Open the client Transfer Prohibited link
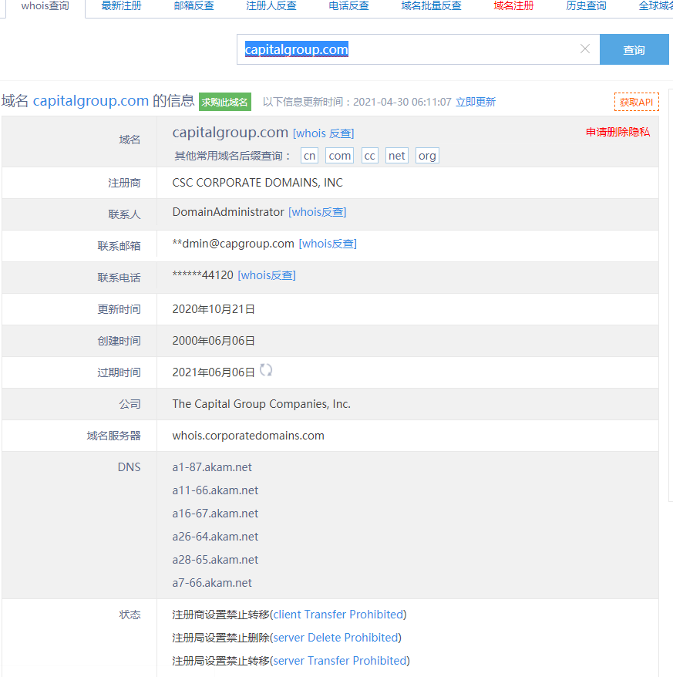The width and height of the screenshot is (673, 677). 338,615
